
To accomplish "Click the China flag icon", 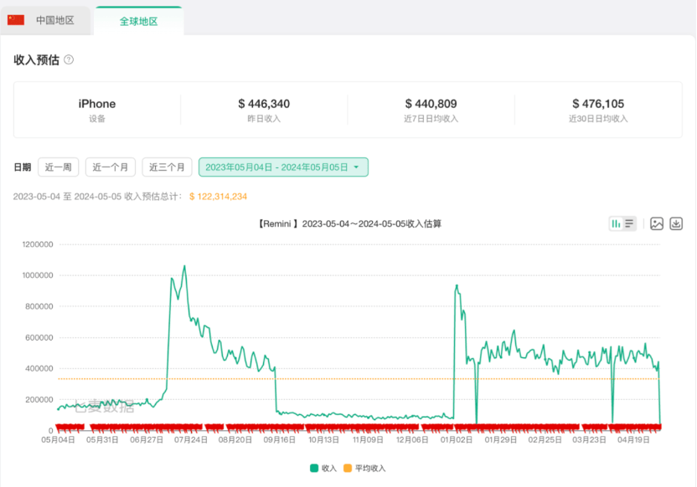I will 16,20.
